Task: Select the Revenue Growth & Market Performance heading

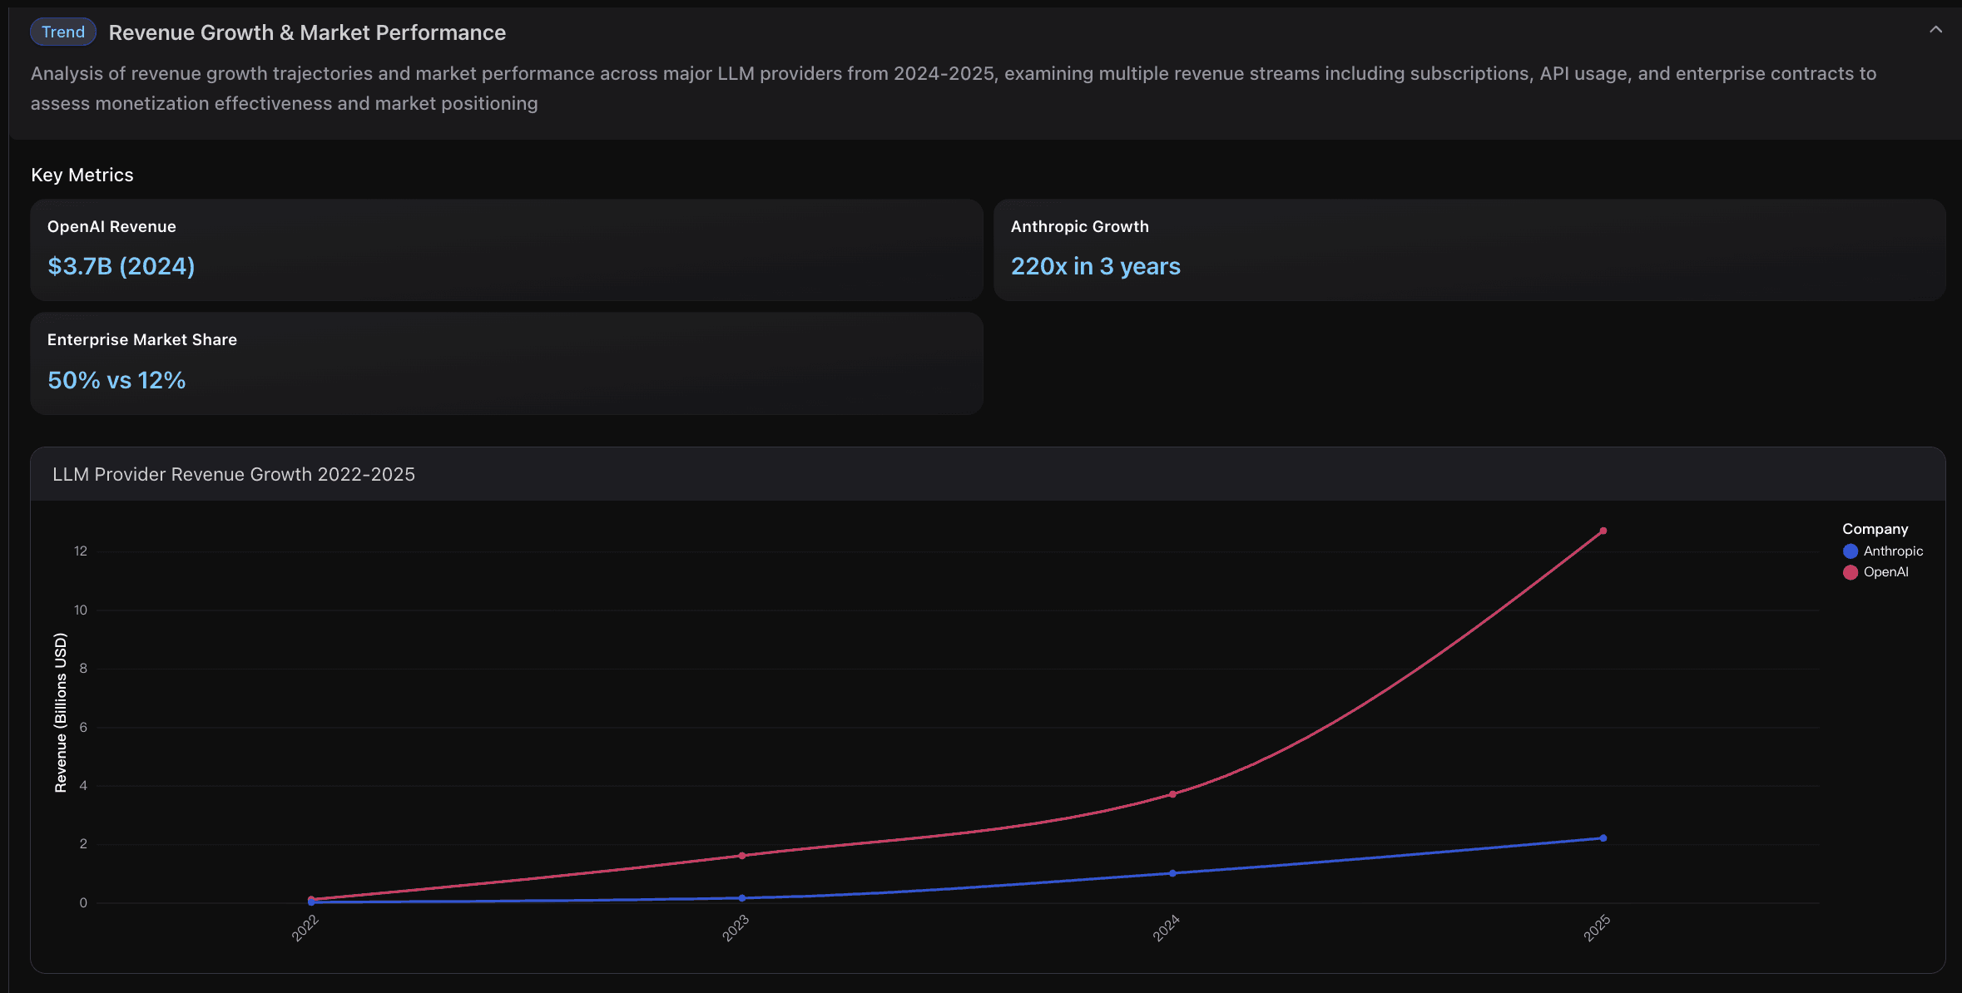Action: coord(307,32)
